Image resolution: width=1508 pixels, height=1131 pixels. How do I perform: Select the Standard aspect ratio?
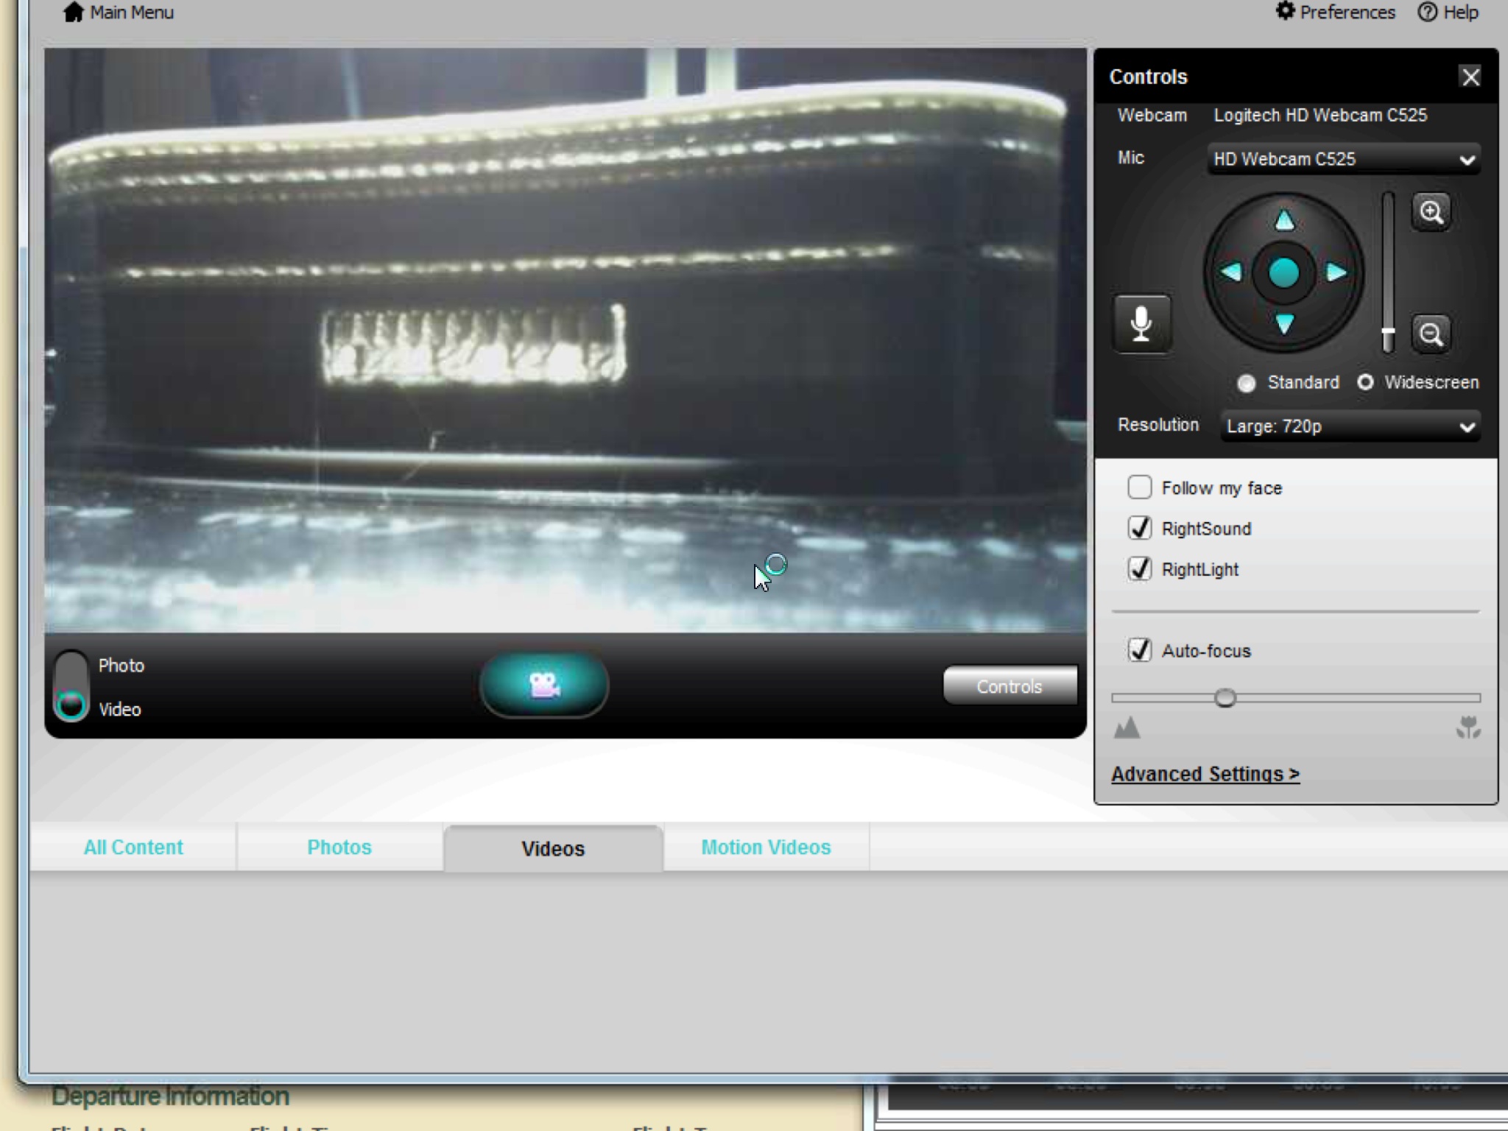(1247, 383)
